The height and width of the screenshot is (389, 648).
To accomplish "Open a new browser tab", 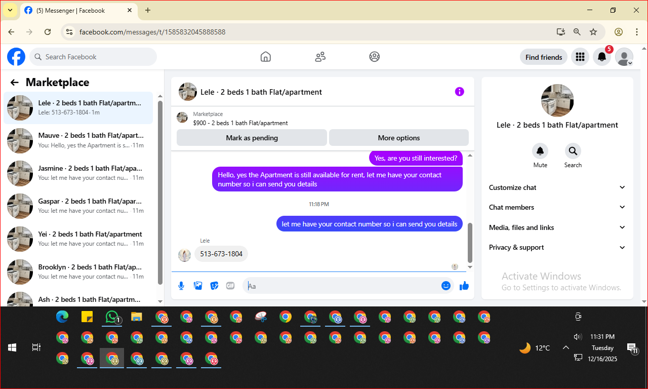I will 148,10.
